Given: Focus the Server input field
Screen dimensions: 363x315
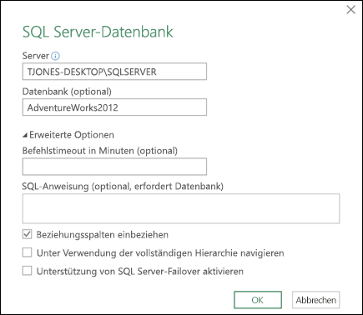Looking at the screenshot, I should pyautogui.click(x=114, y=72).
